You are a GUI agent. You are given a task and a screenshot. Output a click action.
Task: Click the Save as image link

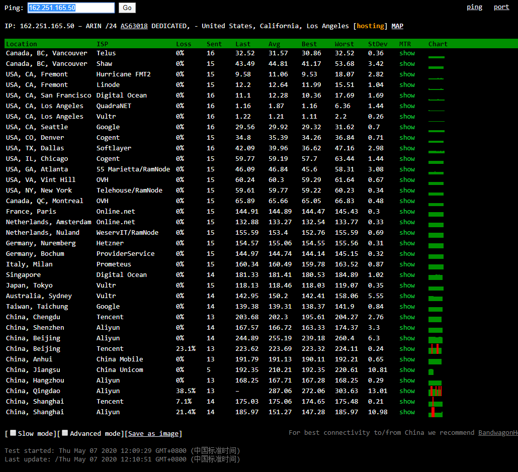[153, 434]
